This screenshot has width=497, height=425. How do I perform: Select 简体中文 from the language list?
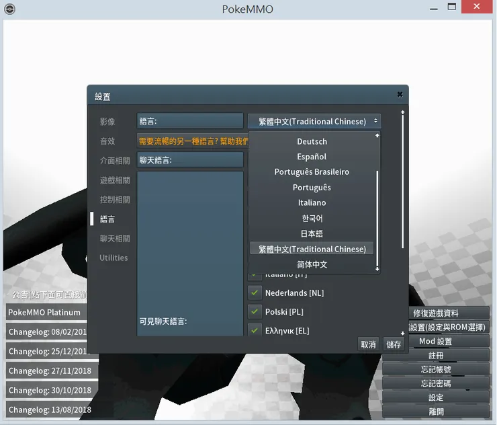coord(312,264)
